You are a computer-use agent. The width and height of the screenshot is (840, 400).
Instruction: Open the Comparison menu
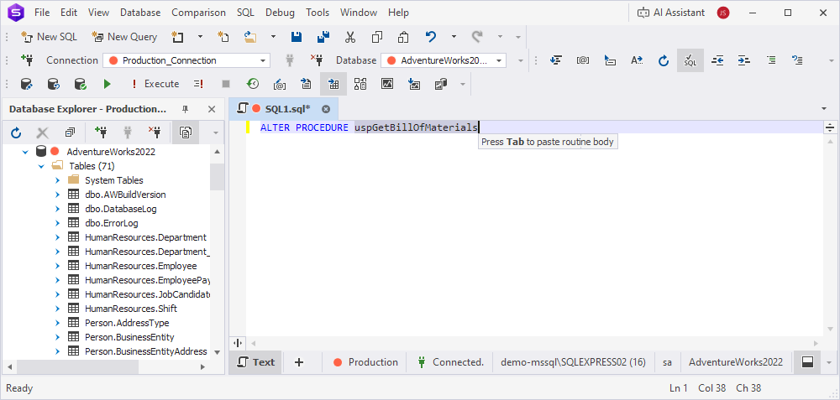(198, 13)
